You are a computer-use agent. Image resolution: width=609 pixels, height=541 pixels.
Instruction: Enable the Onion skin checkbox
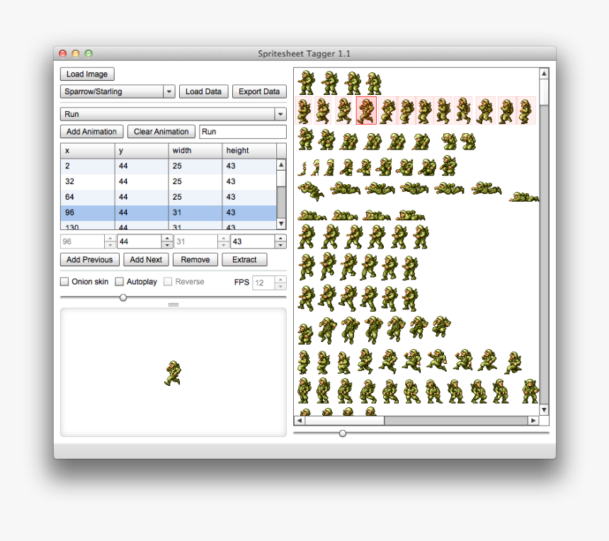(64, 281)
